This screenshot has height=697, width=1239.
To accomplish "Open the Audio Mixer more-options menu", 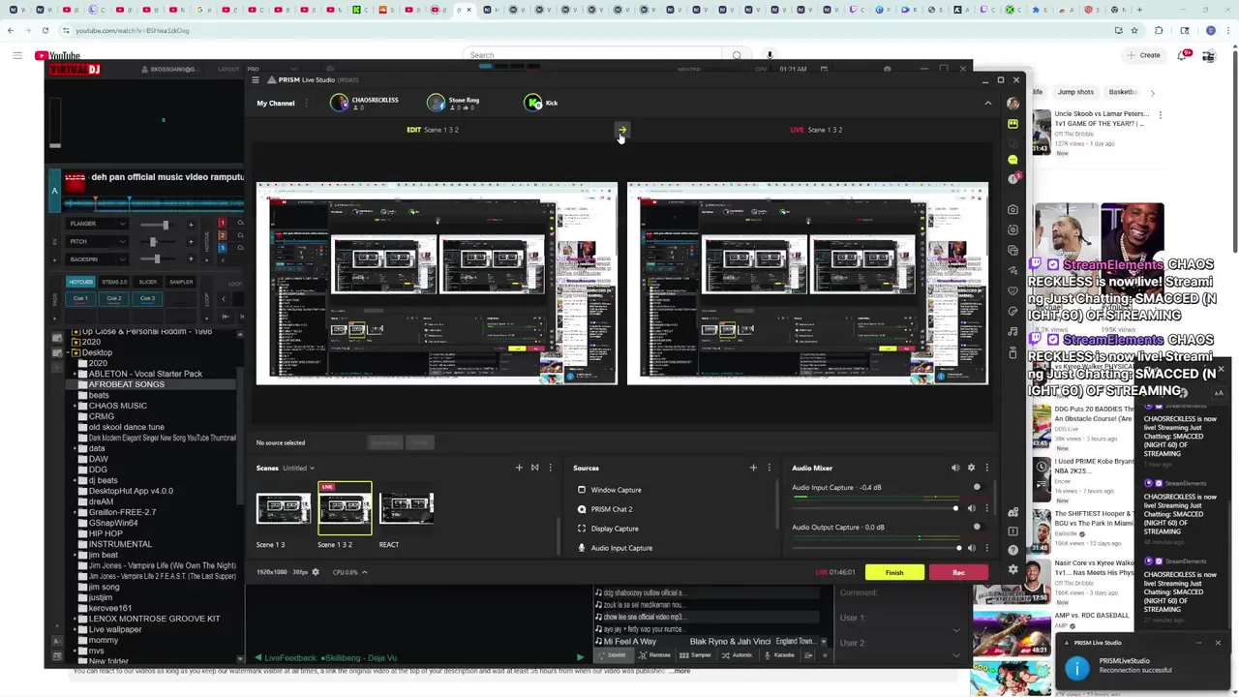I will click(986, 468).
